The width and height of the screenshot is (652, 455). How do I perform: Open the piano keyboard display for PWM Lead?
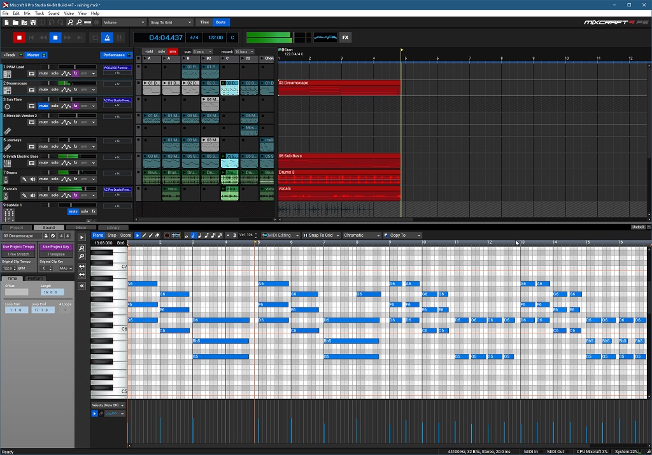pyautogui.click(x=31, y=73)
